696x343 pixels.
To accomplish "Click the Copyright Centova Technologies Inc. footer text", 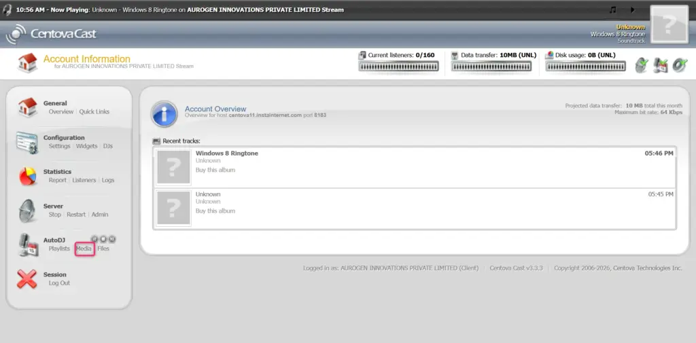I will 618,268.
